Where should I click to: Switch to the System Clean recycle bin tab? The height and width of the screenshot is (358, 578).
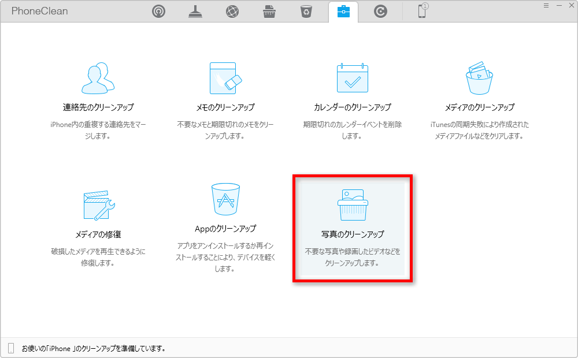(x=306, y=12)
